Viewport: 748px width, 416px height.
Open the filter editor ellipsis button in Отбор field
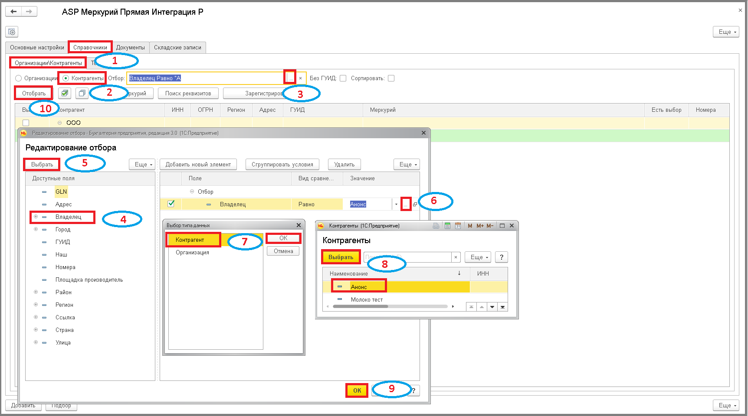click(x=291, y=78)
